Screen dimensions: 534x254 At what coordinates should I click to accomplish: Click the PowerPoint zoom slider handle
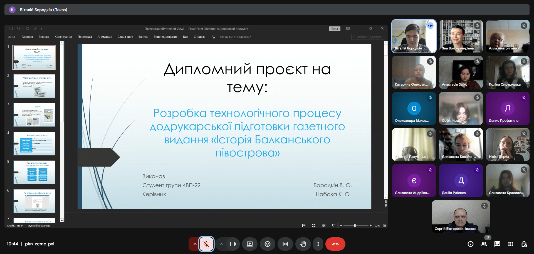click(x=355, y=226)
